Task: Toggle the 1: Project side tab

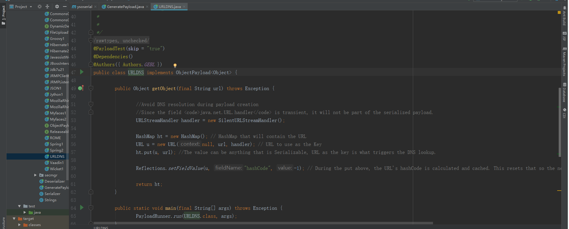Action: click(3, 15)
